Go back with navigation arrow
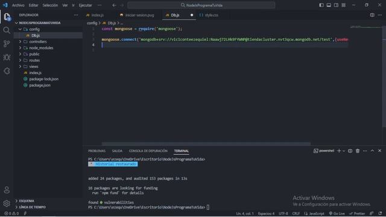The width and height of the screenshot is (386, 217). point(114,5)
